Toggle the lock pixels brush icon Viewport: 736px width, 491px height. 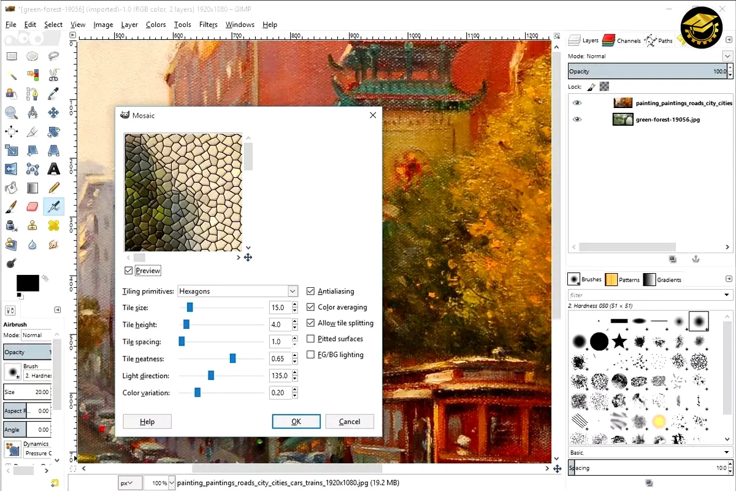click(x=591, y=87)
